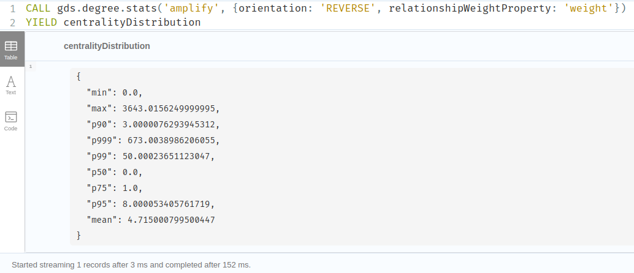Click editor line number 2
Screen dimensions: 634x273
(x=13, y=23)
